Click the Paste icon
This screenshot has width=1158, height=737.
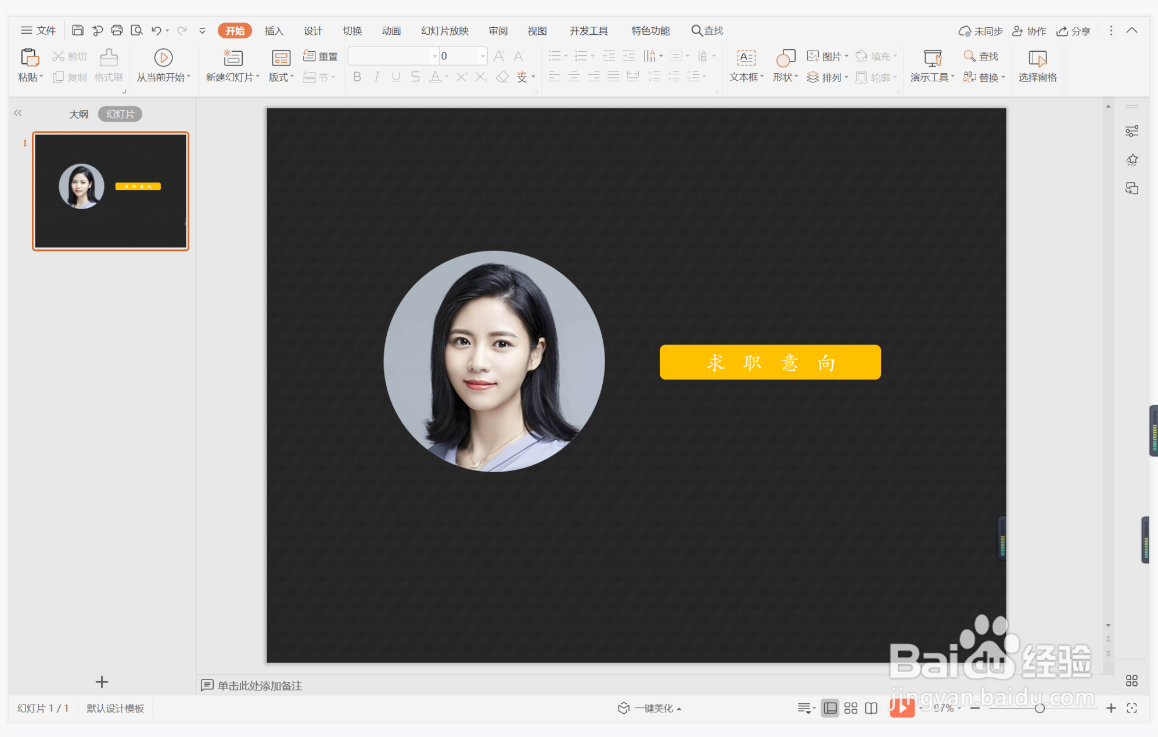(30, 57)
